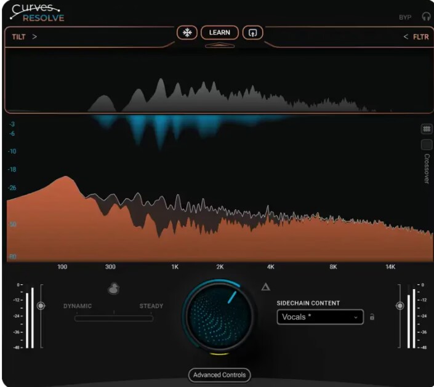Click the Curves Resolve logo

point(37,12)
